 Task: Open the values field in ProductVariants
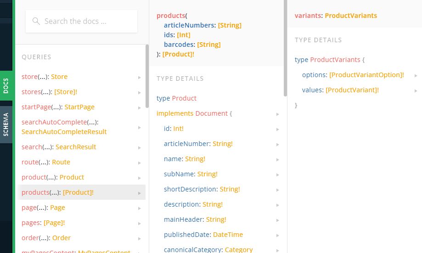click(354, 90)
